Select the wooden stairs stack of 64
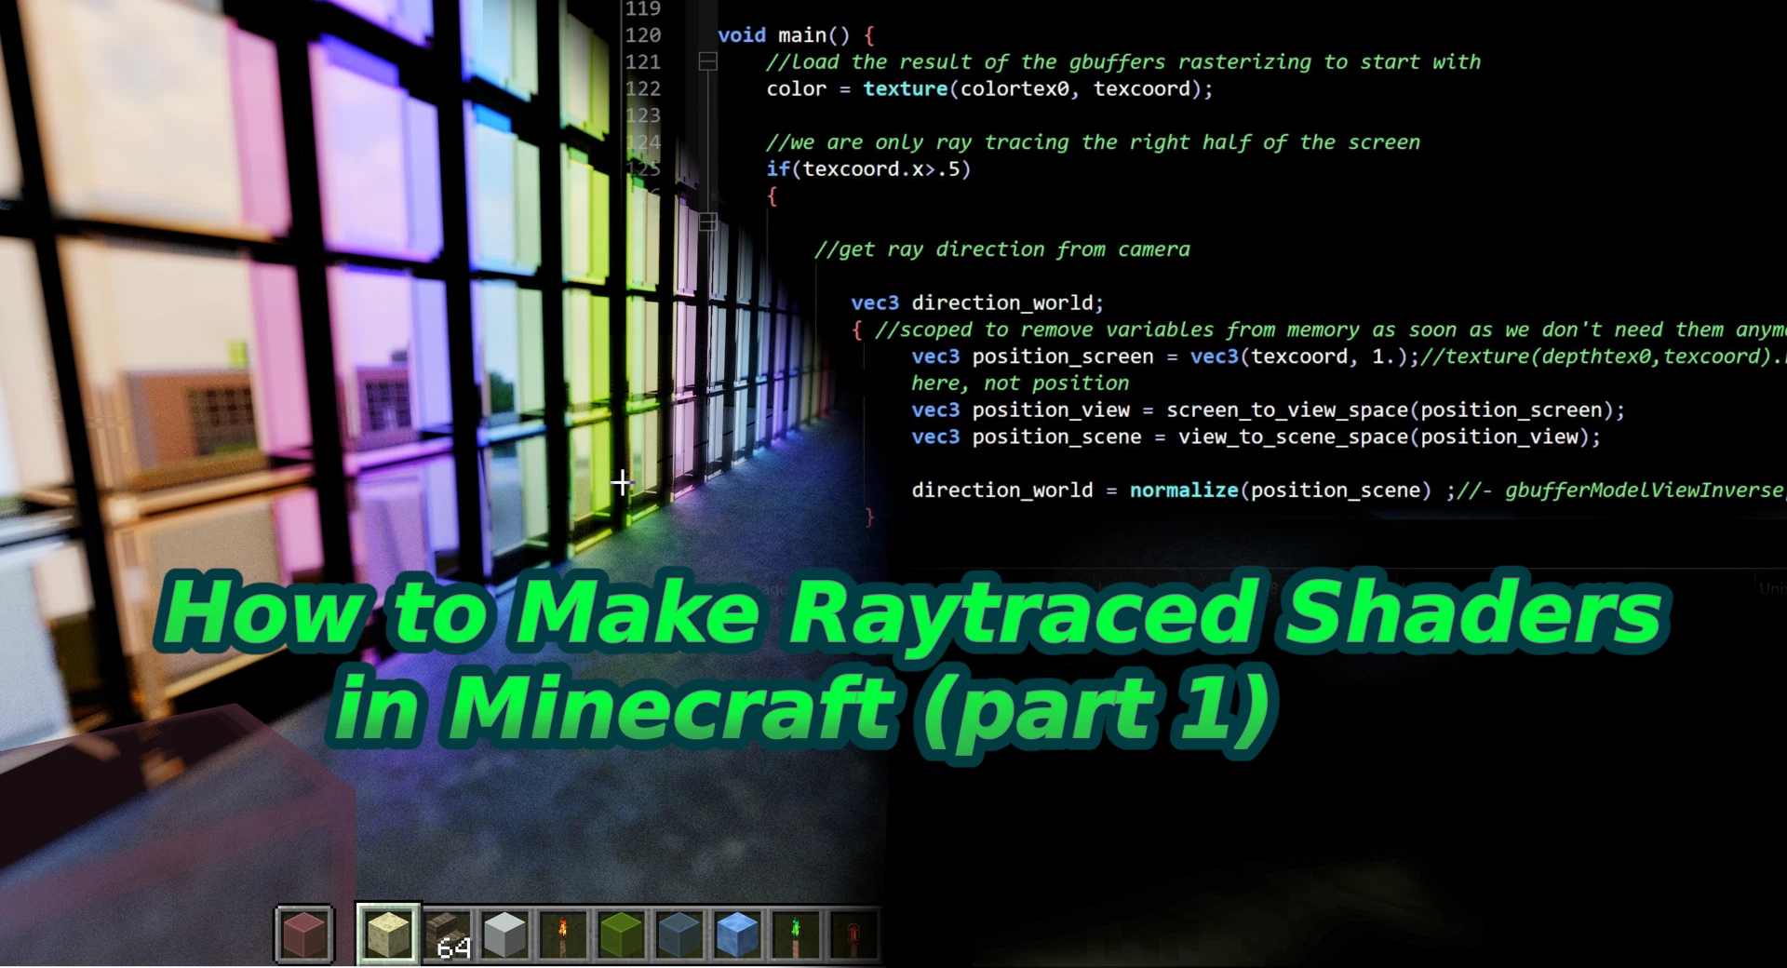The width and height of the screenshot is (1787, 968). (x=448, y=934)
